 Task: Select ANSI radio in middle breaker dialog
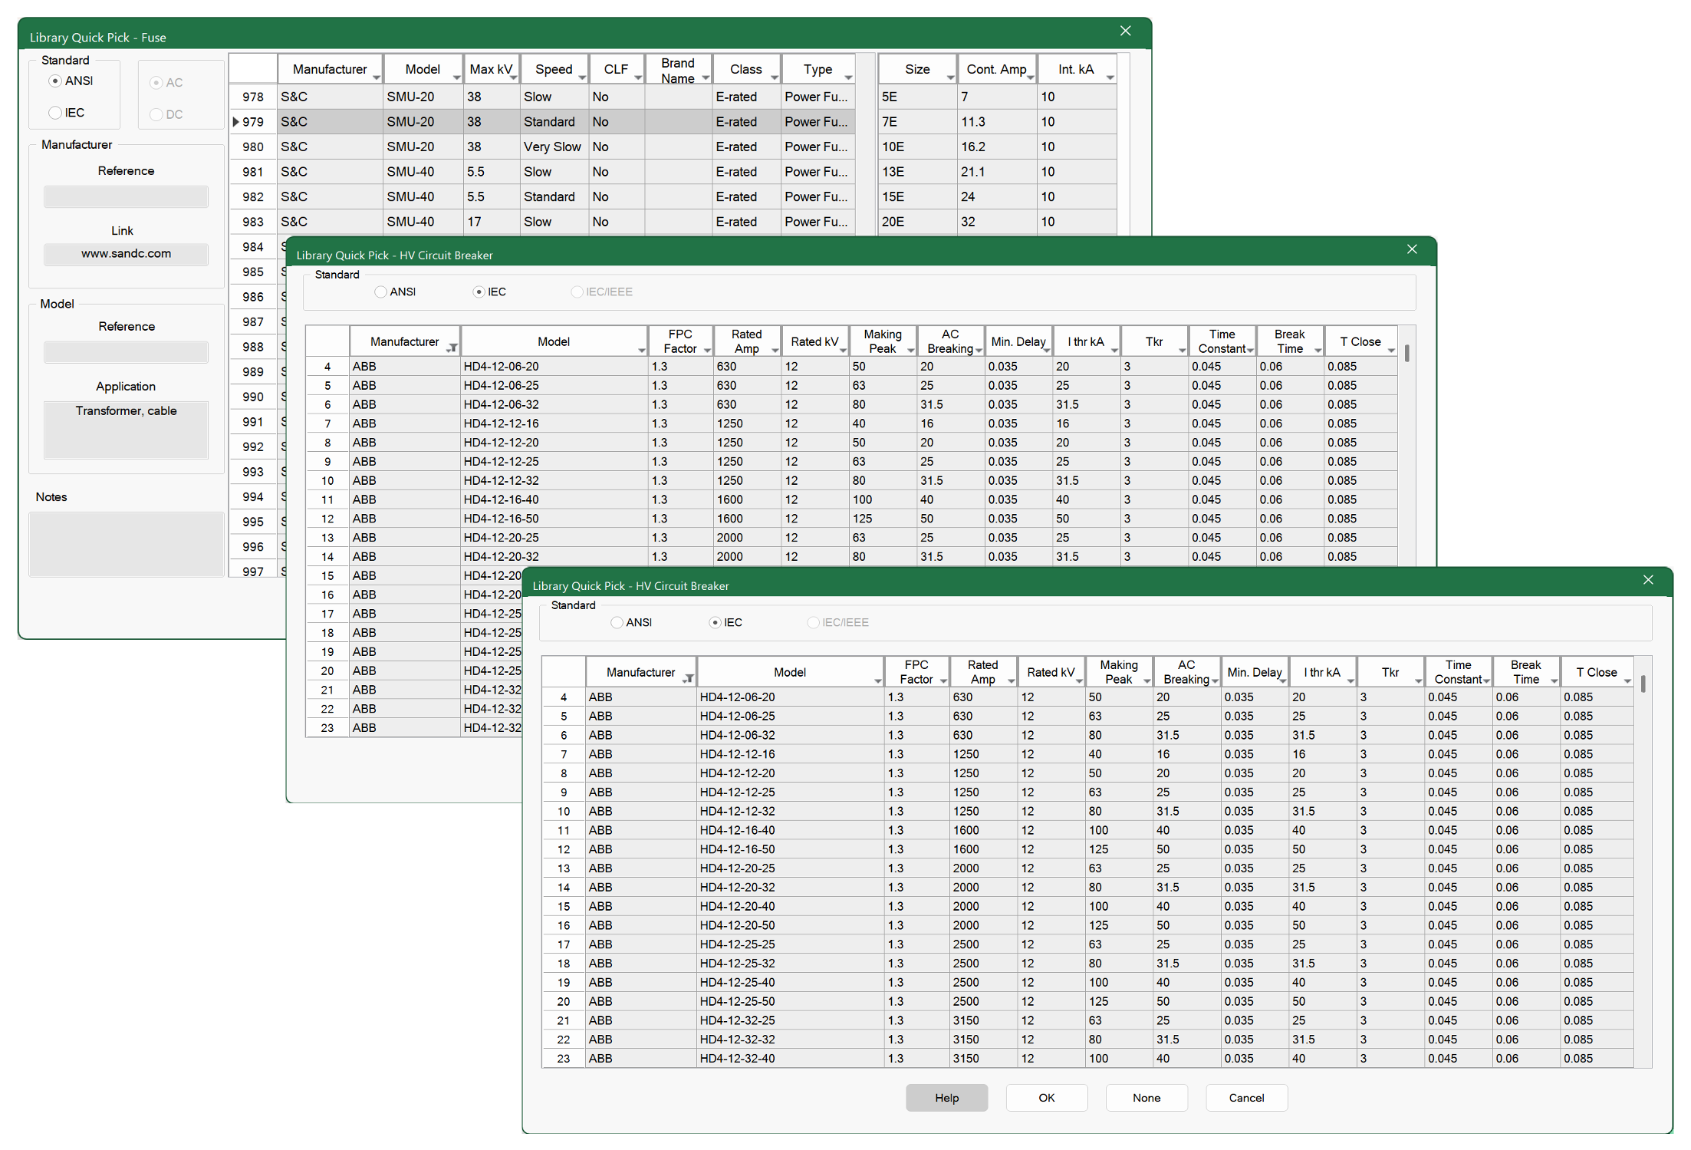coord(381,292)
